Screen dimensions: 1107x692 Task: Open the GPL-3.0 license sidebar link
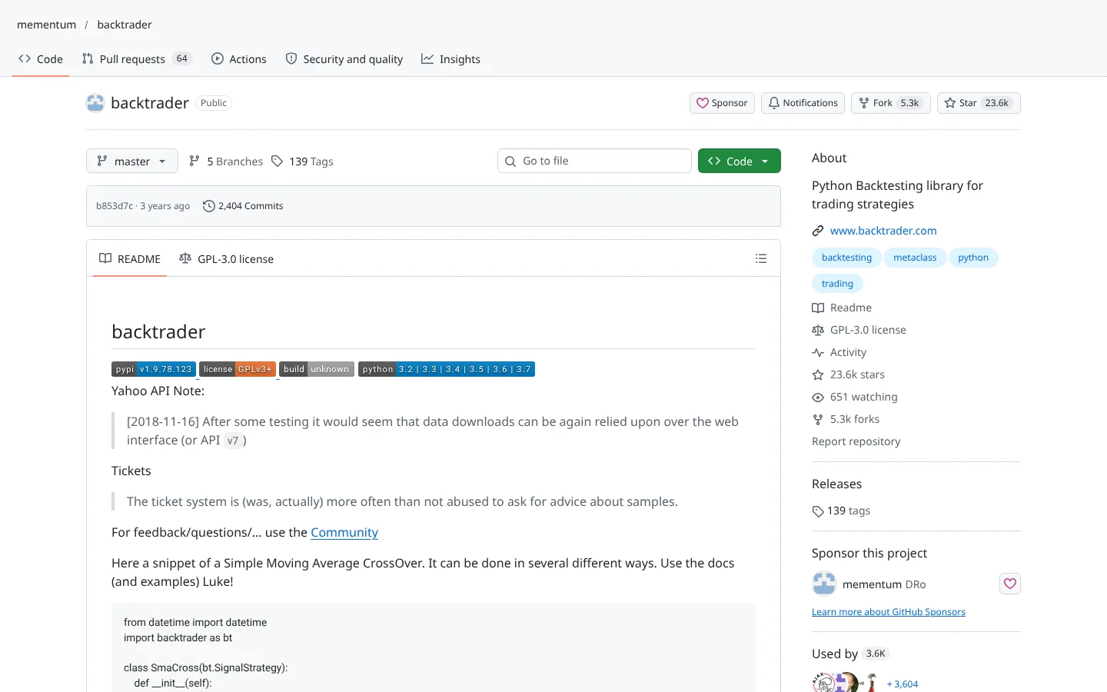[x=859, y=330]
